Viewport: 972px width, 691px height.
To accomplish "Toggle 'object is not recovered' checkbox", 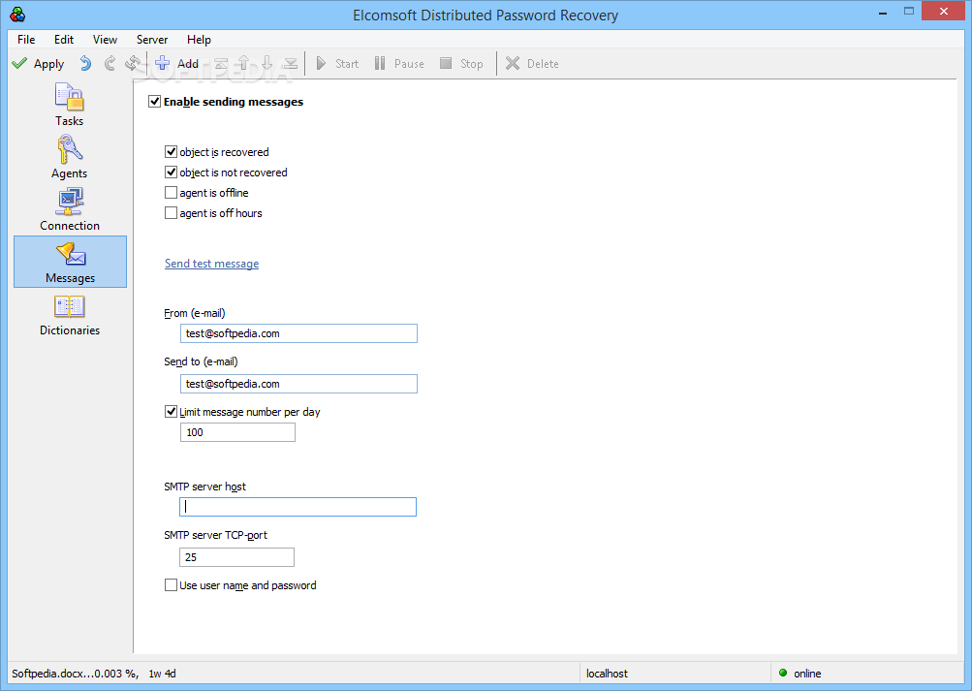I will 172,173.
